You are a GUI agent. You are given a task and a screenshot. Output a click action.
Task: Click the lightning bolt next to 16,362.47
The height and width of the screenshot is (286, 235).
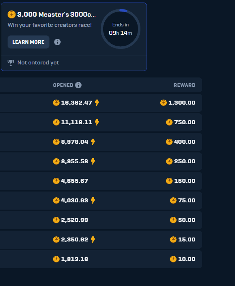(x=97, y=103)
